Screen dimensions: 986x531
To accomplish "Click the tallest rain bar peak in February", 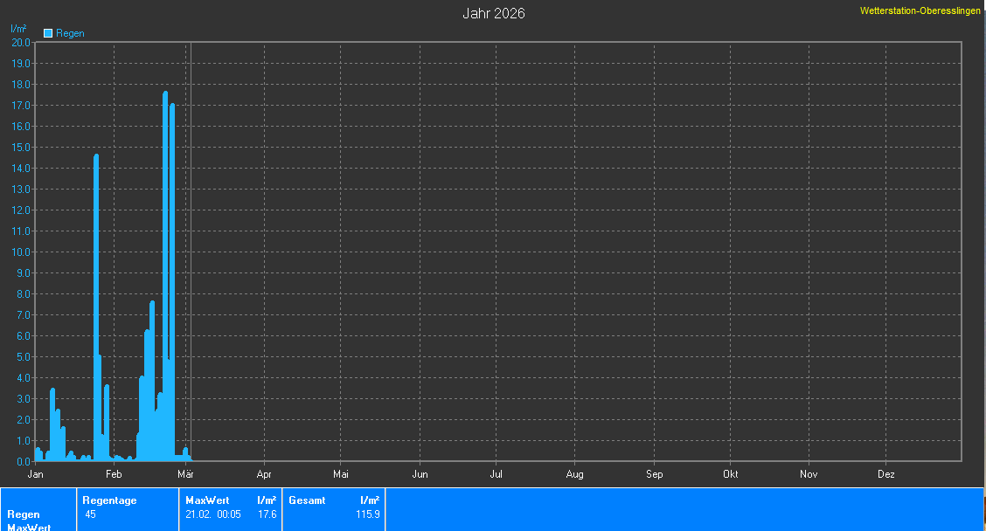I will point(165,94).
